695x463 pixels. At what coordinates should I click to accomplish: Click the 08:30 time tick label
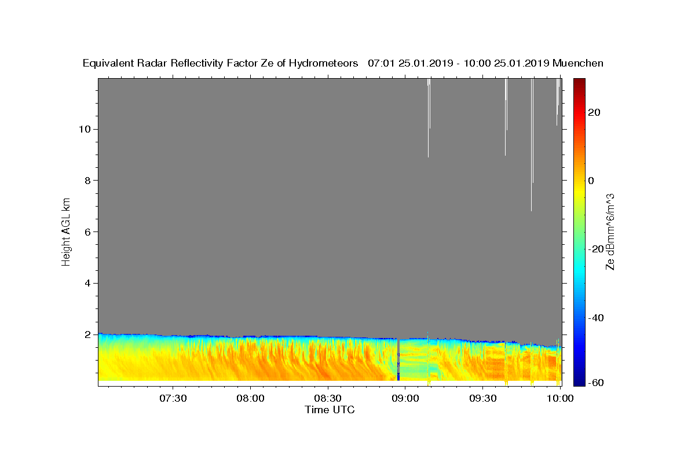point(328,398)
